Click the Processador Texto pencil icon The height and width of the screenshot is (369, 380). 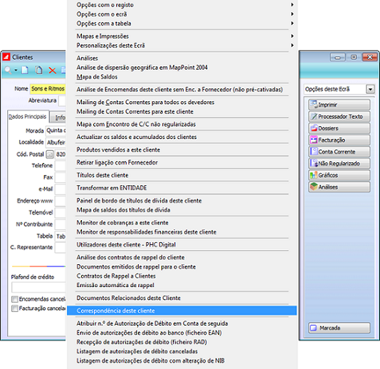pyautogui.click(x=314, y=116)
